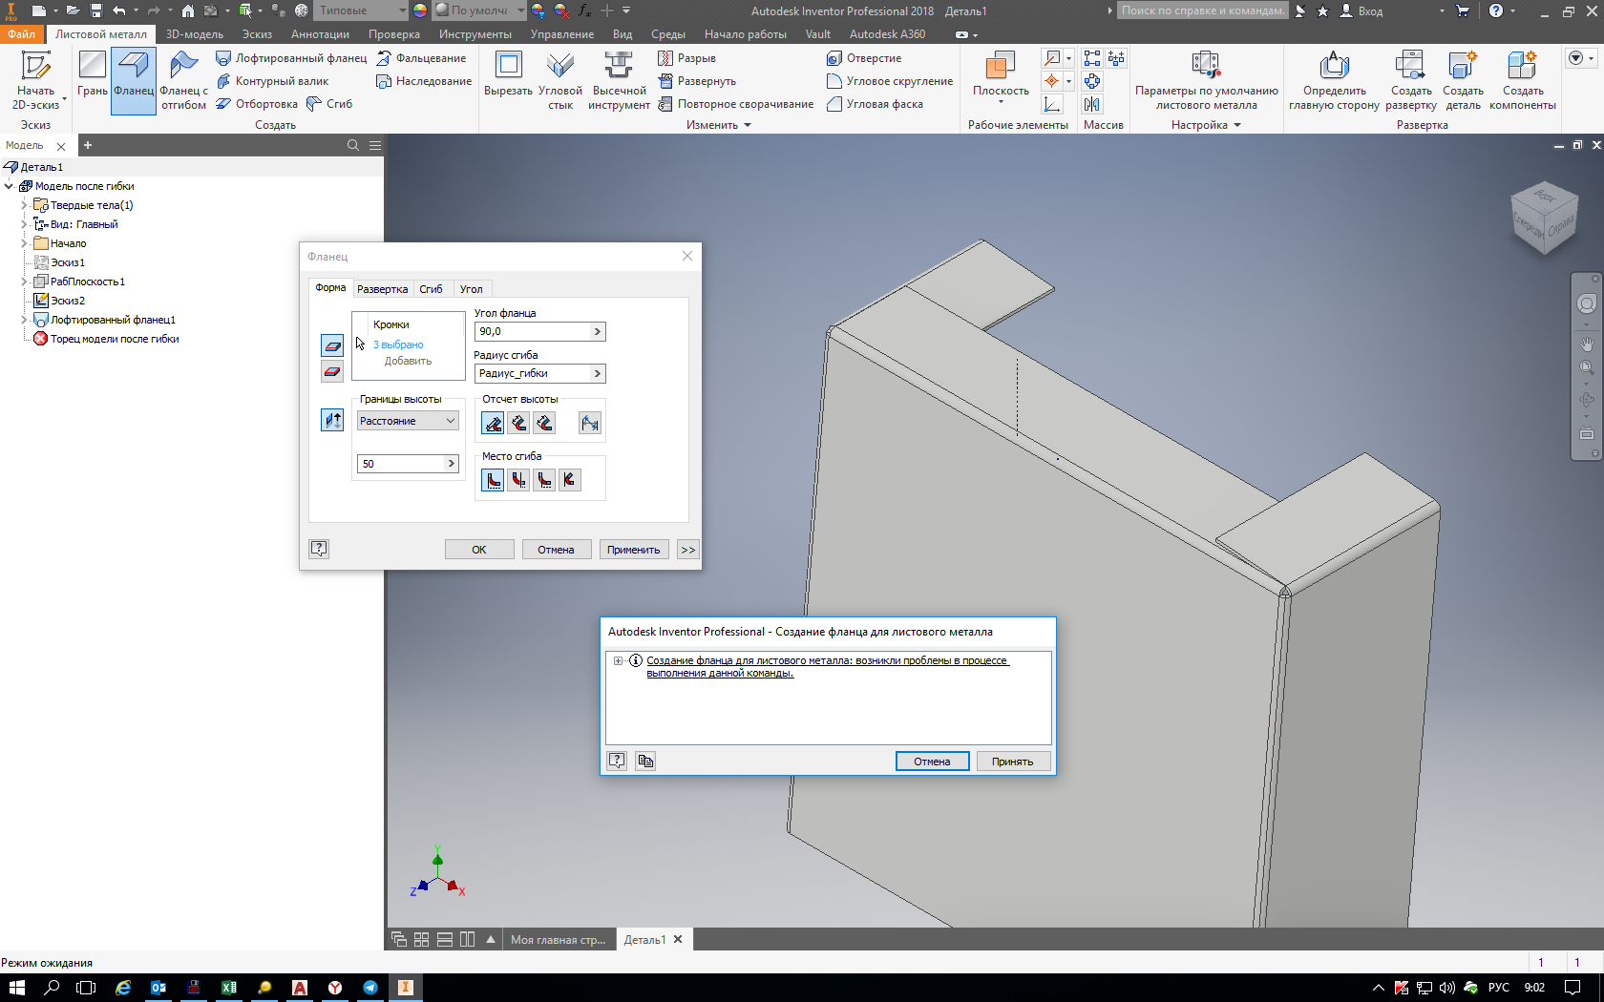Toggle the loop selection mode button

pyautogui.click(x=332, y=371)
